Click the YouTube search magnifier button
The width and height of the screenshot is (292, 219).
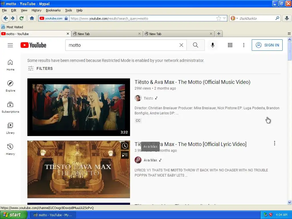point(196,45)
